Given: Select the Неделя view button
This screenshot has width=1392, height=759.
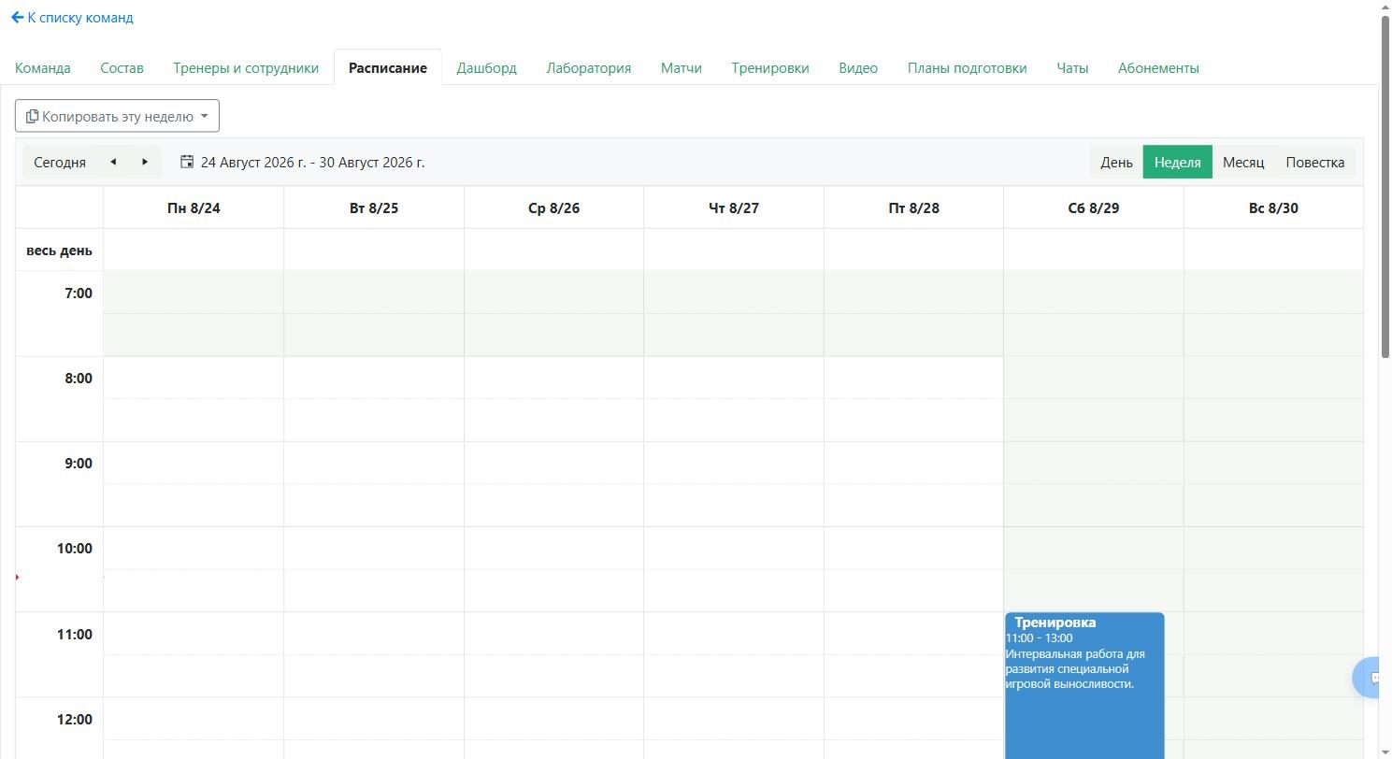Looking at the screenshot, I should tap(1177, 162).
